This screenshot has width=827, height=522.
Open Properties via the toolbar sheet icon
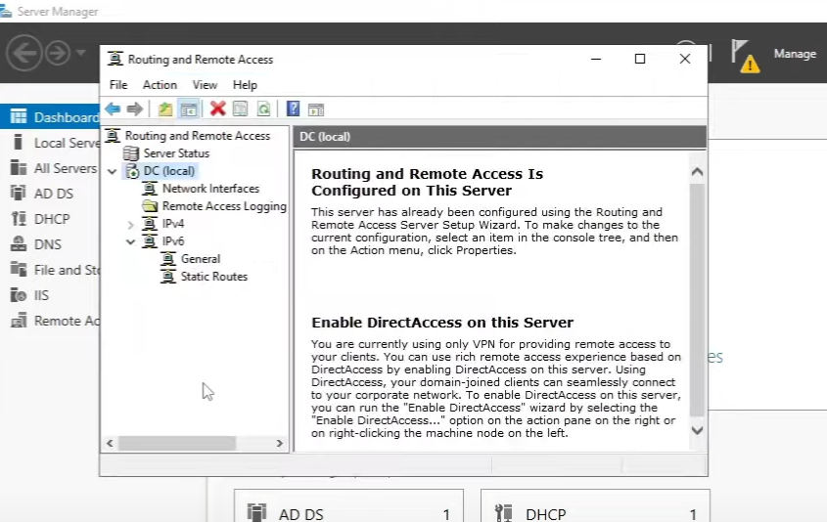[x=241, y=109]
